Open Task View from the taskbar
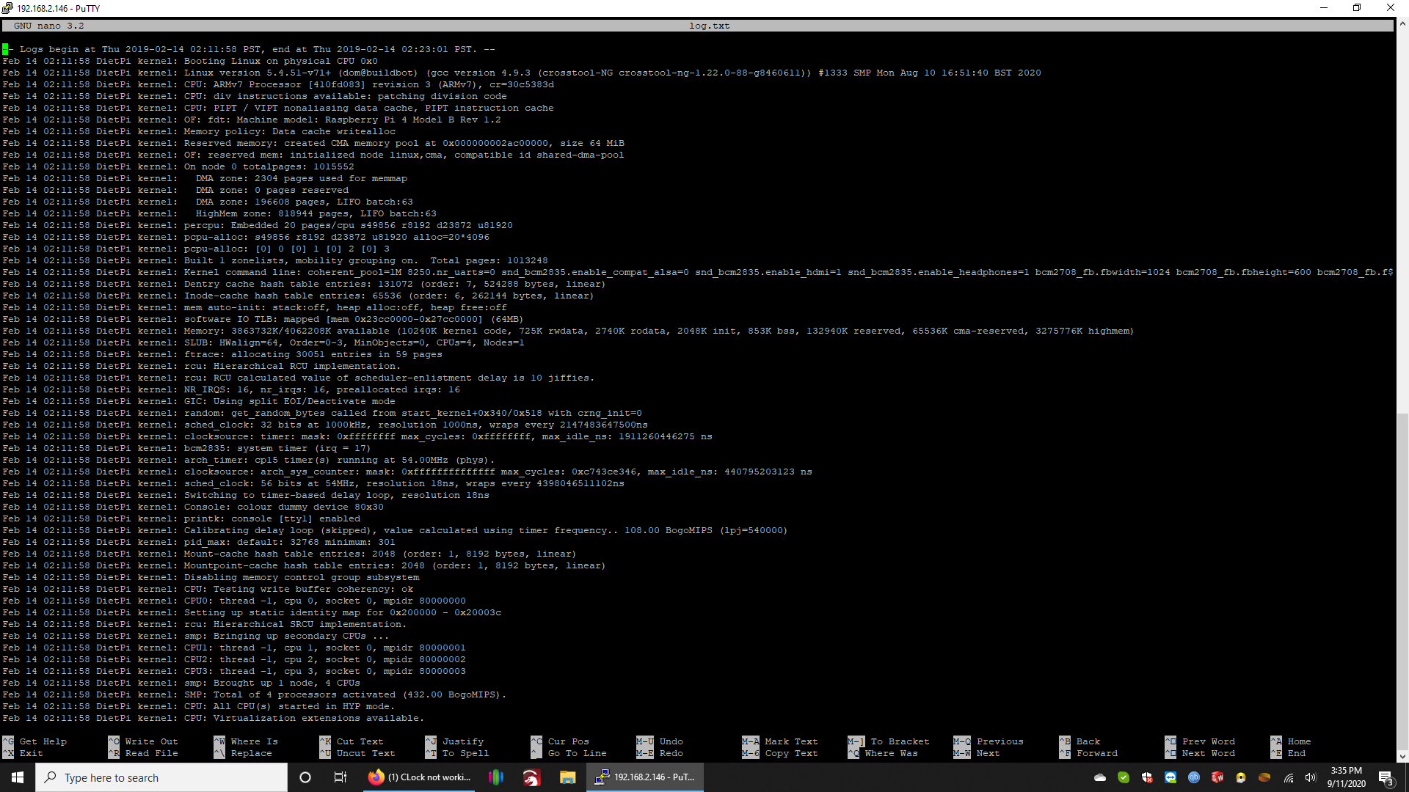Screen dimensions: 1409x792 coord(341,777)
